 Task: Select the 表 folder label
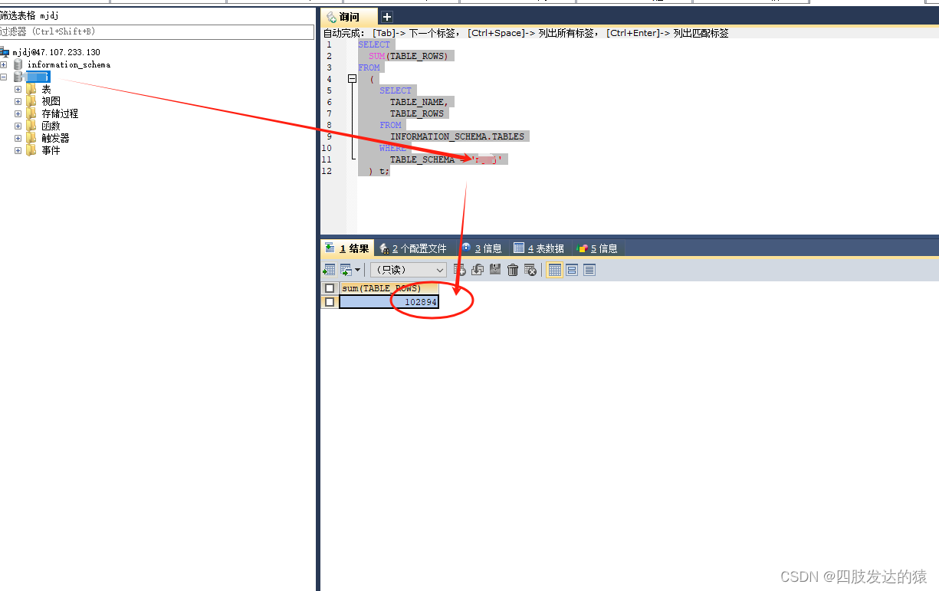(x=46, y=89)
